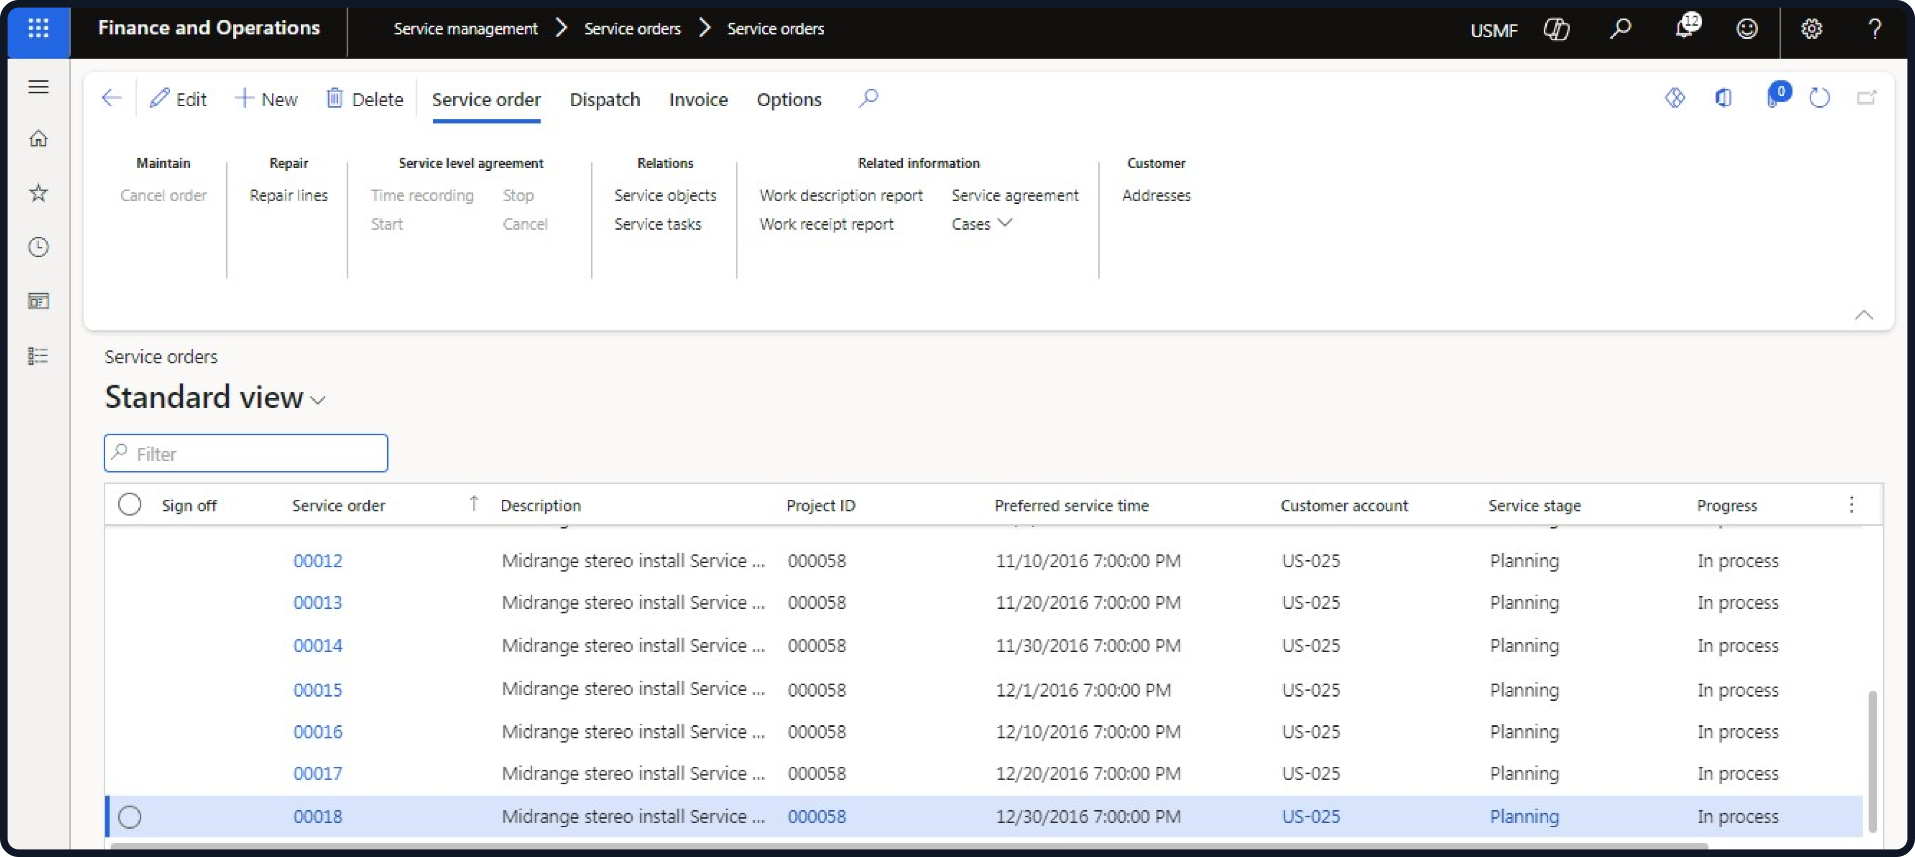Open Recent clock icon in sidebar
Viewport: 1915px width, 857px height.
[x=38, y=247]
